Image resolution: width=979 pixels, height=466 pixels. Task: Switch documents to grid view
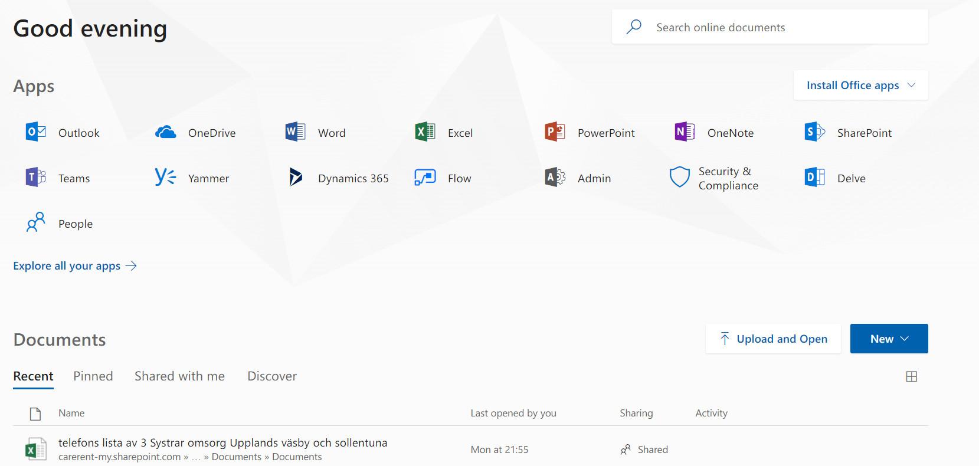[x=912, y=376]
